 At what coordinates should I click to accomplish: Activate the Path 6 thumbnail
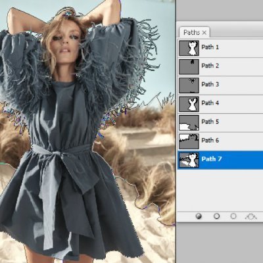pyautogui.click(x=189, y=141)
